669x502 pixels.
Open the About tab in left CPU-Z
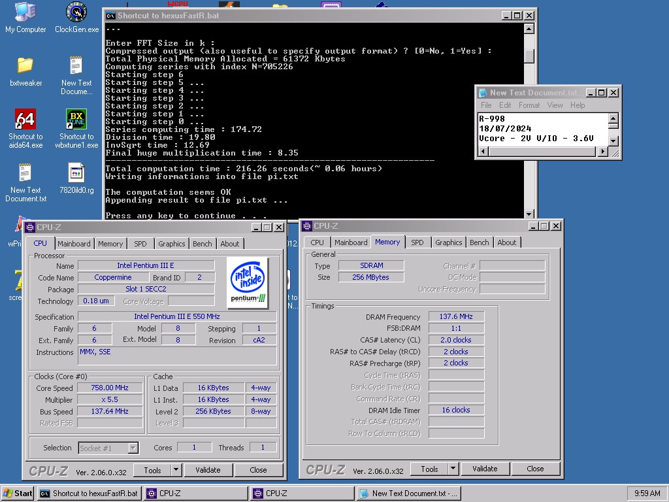point(230,244)
